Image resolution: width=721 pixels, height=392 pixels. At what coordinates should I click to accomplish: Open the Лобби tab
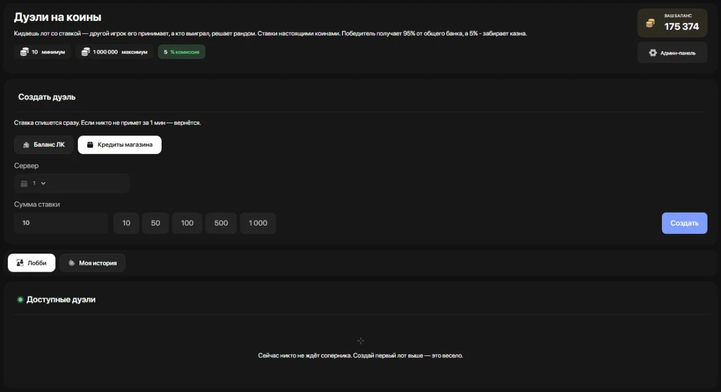click(x=32, y=263)
